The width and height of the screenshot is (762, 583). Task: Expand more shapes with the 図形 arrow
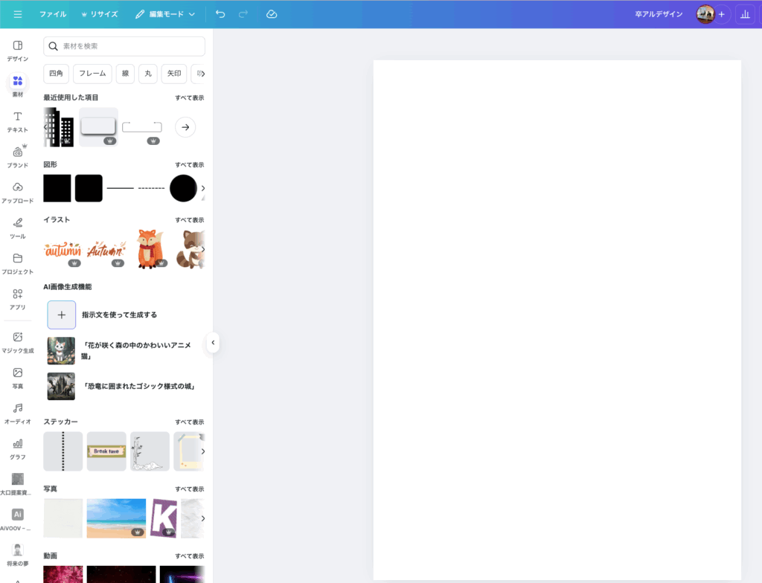203,188
